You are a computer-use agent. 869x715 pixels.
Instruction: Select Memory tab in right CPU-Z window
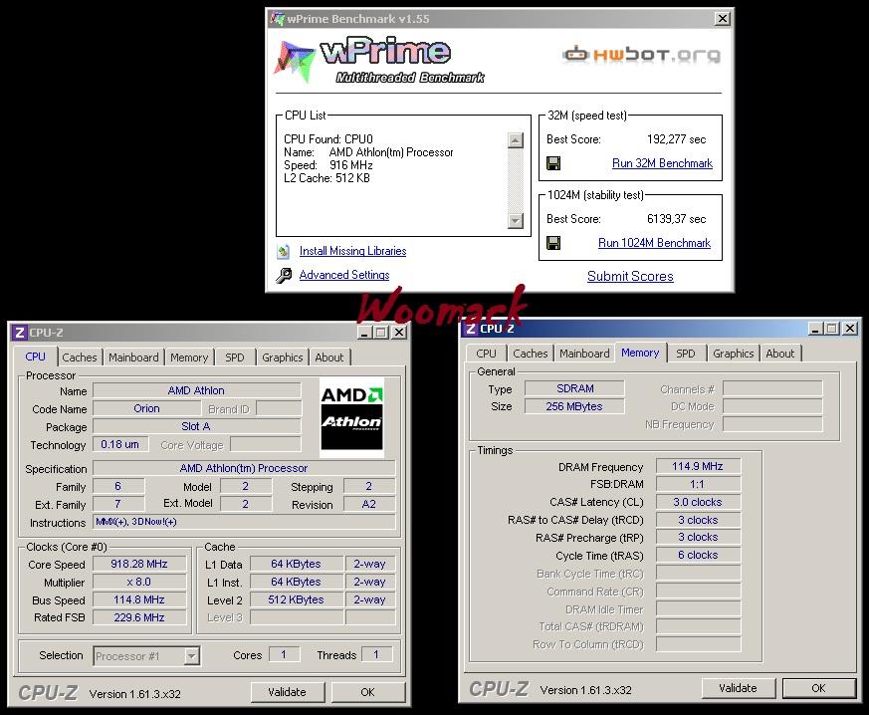[x=640, y=353]
